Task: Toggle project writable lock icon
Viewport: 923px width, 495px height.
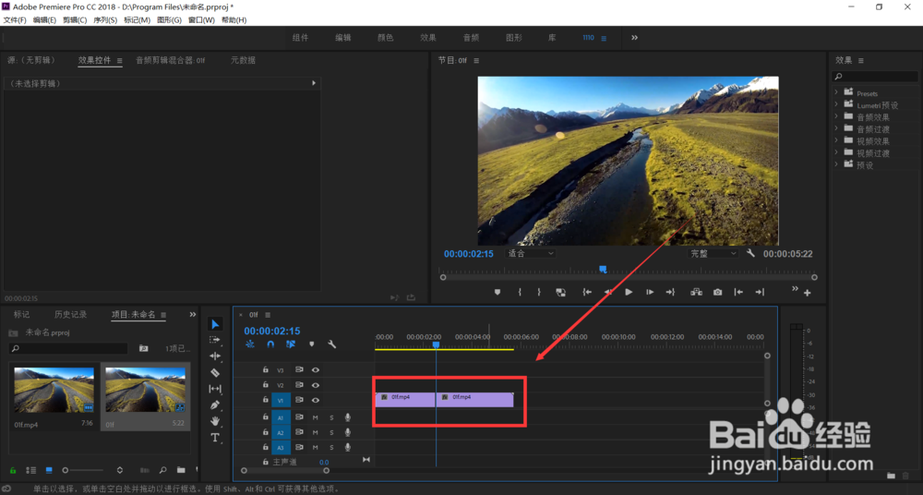Action: [x=13, y=470]
